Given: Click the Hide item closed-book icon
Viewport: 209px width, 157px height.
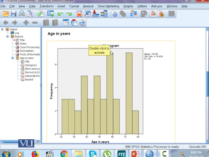Looking at the screenshot, I should (55, 23).
